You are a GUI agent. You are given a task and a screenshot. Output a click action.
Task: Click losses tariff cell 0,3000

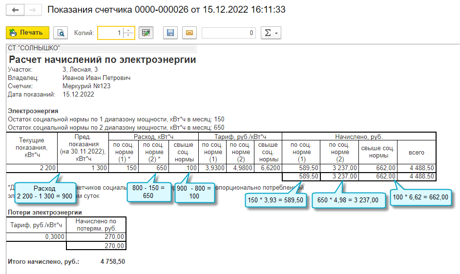pyautogui.click(x=36, y=237)
